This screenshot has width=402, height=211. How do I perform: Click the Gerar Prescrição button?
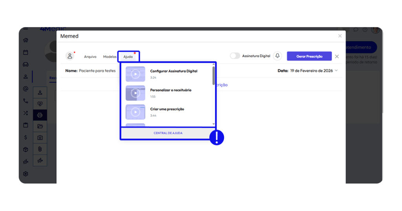point(309,56)
